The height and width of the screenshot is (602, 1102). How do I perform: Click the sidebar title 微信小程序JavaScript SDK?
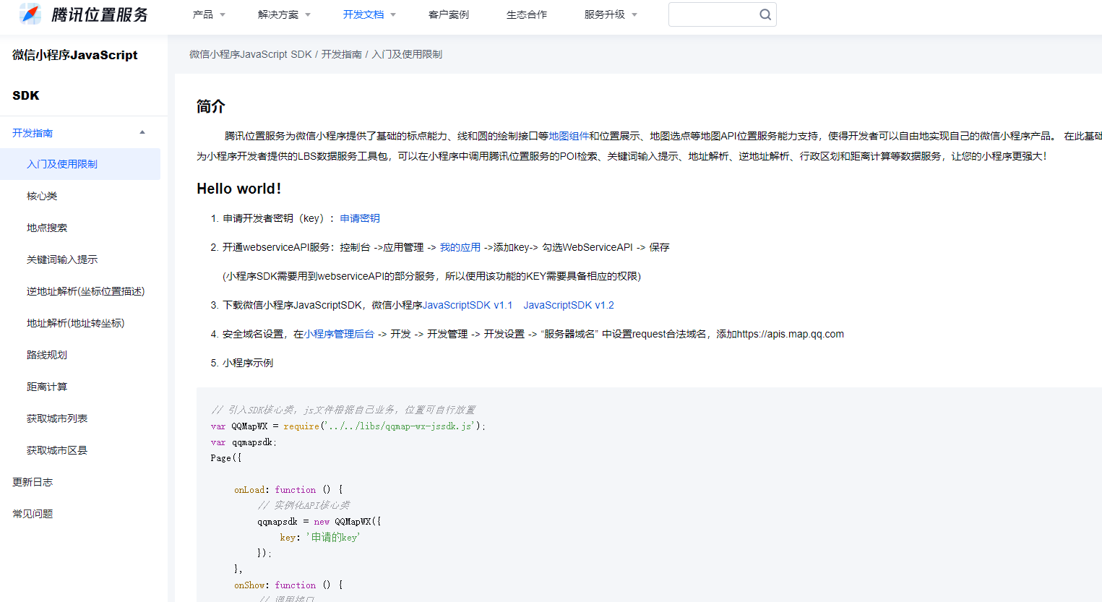pos(75,75)
